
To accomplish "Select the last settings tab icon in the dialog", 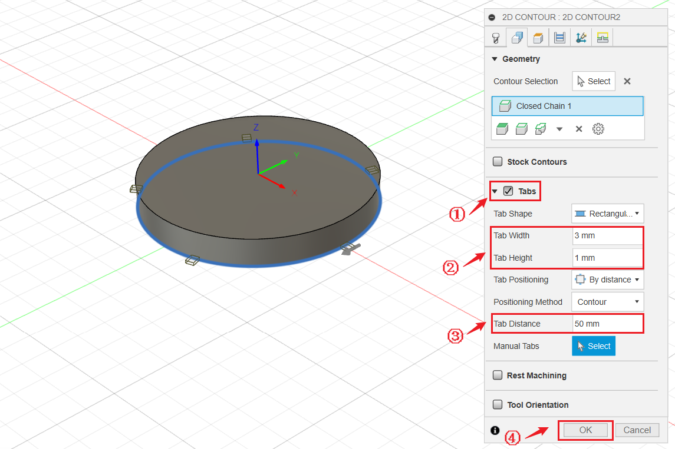I will coord(602,37).
